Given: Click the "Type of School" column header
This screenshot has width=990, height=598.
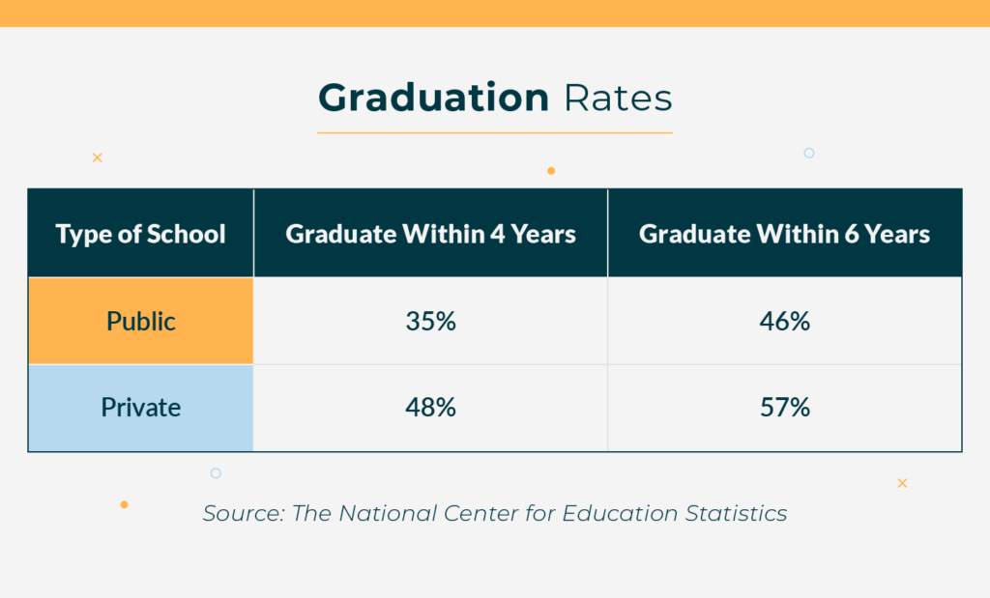Looking at the screenshot, I should point(141,234).
